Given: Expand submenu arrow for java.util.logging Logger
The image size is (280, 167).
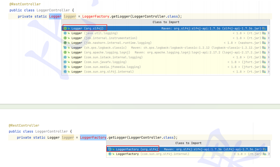Looking at the screenshot, I should pos(268,33).
